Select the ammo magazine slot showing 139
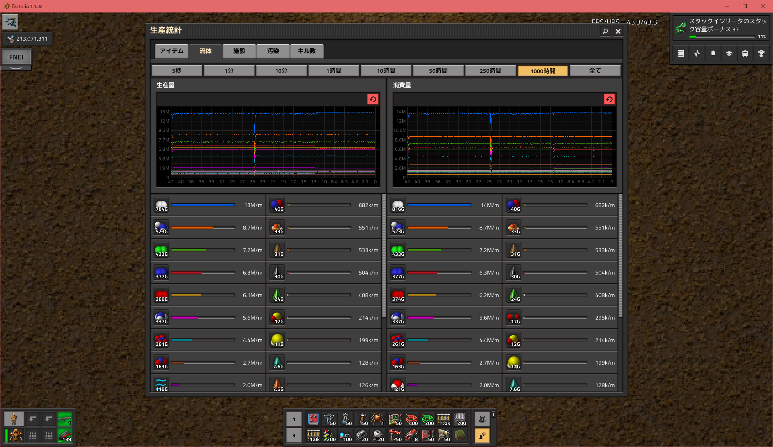 [x=65, y=435]
